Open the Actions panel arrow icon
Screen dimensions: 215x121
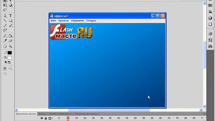click(210, 34)
